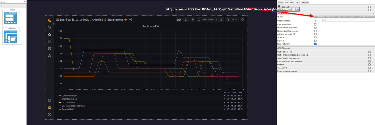
Task: Add a new panel to the dashboard
Action: click(x=179, y=20)
